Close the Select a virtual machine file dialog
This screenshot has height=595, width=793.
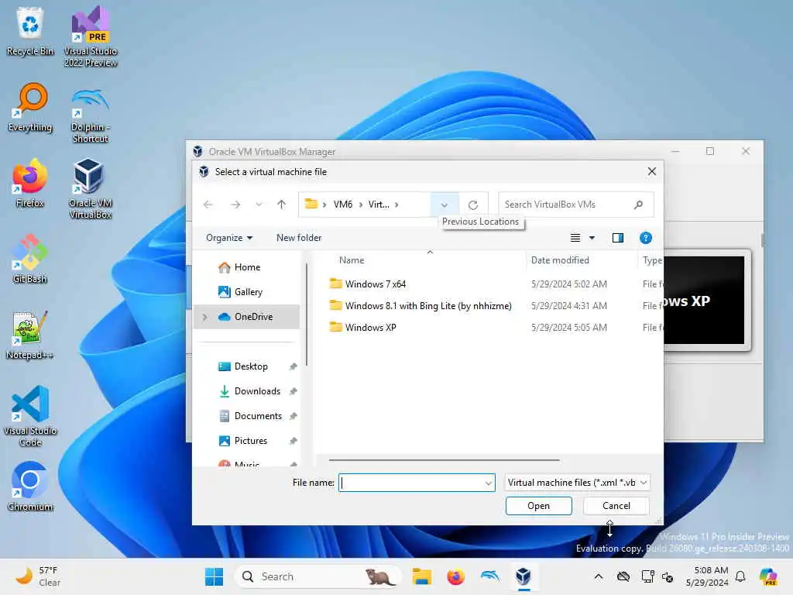[651, 171]
